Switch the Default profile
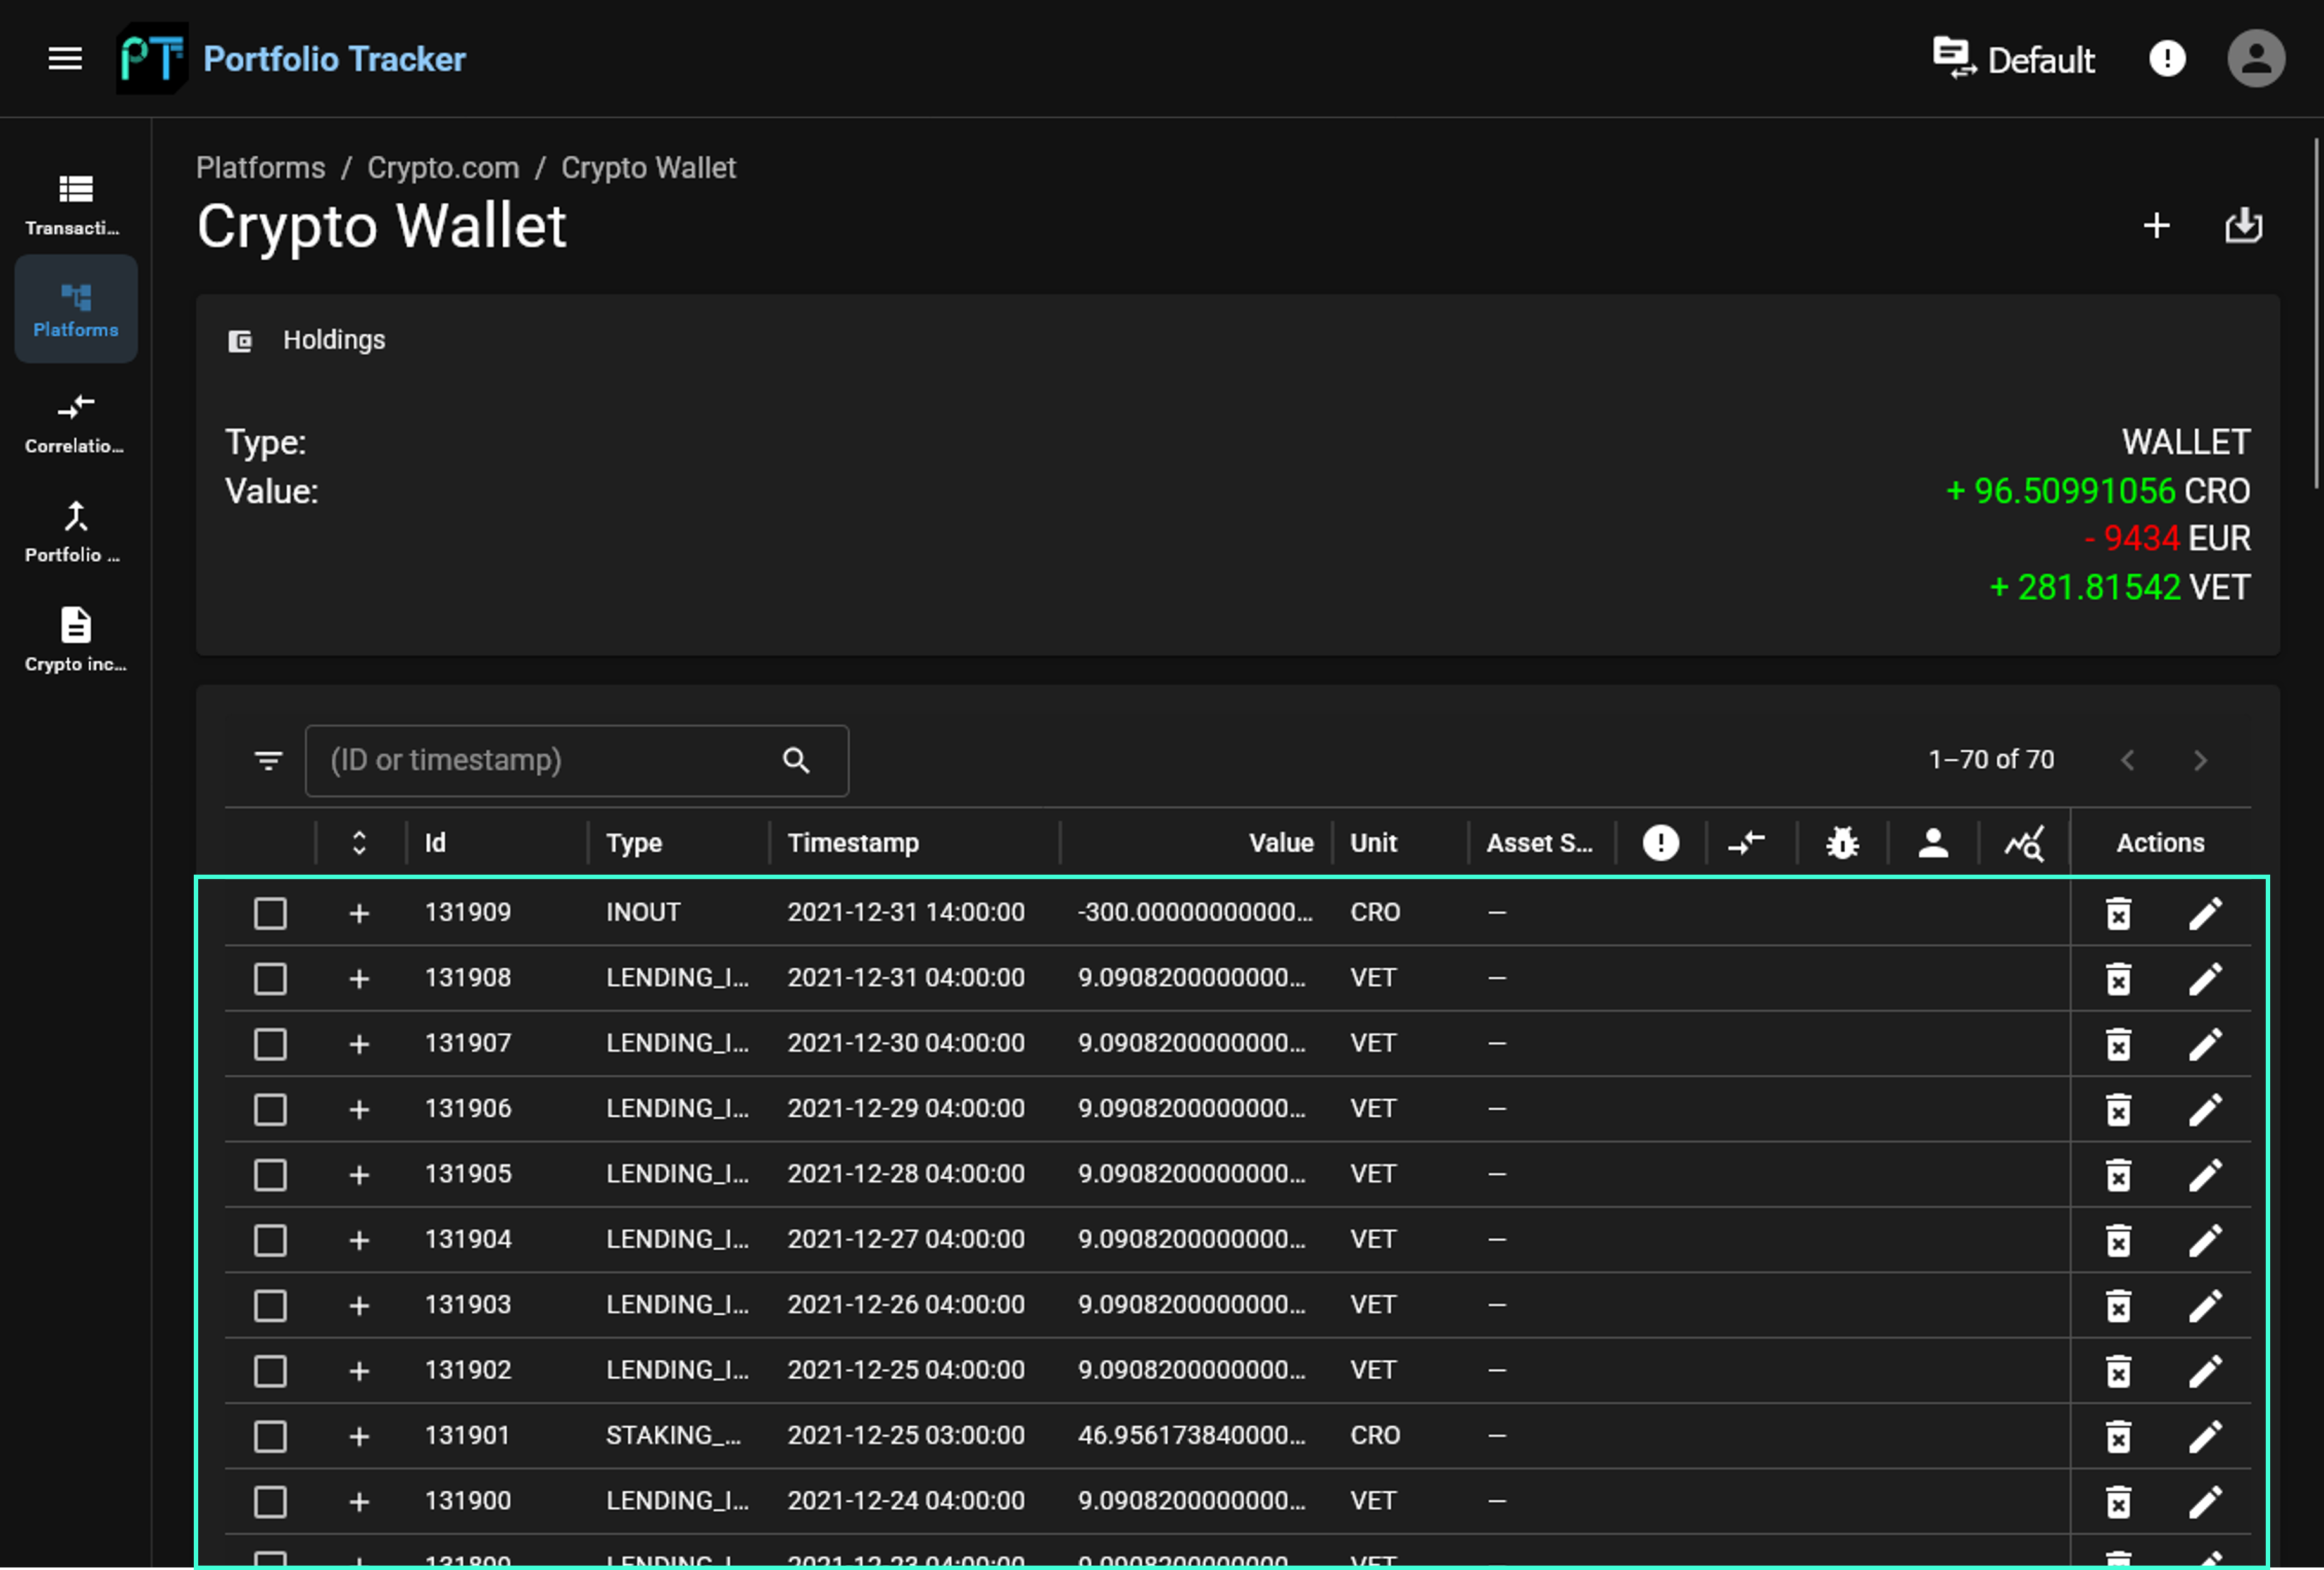Screen dimensions: 2324x1570 (x=2014, y=59)
